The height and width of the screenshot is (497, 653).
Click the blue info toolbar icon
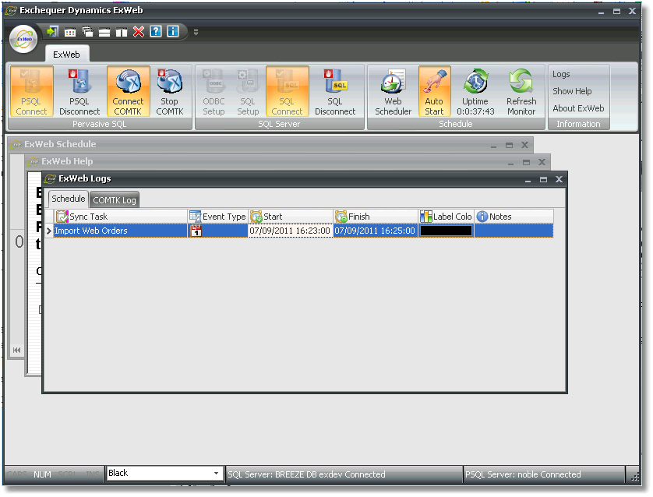(x=173, y=32)
